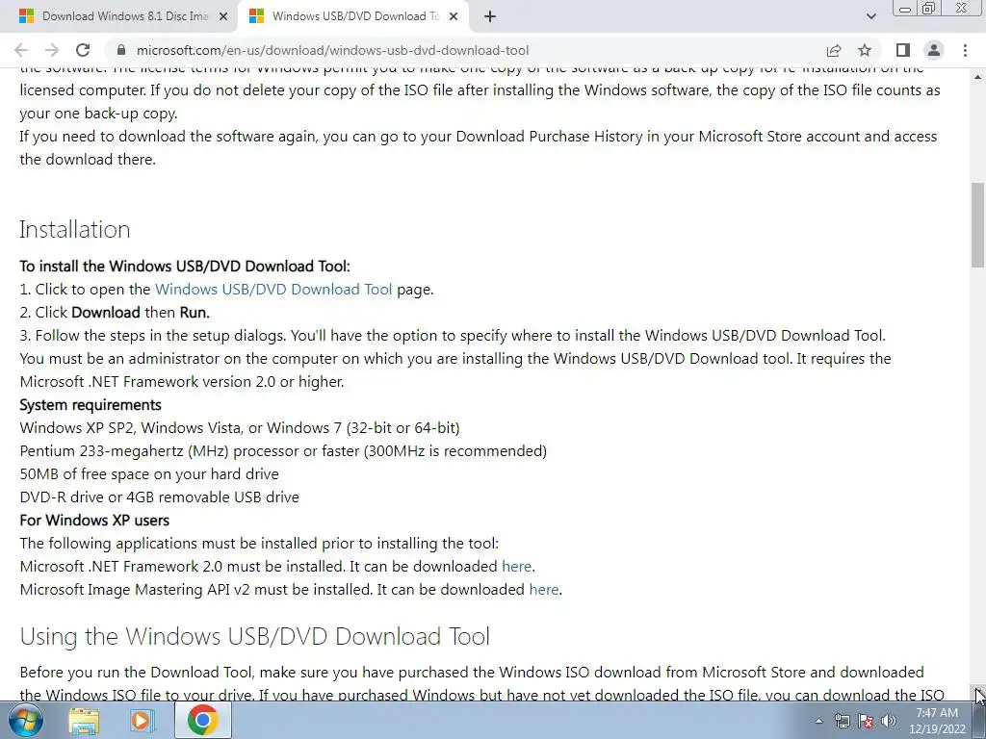Close the Download Windows 8.1 tab
The height and width of the screenshot is (739, 986).
[223, 17]
